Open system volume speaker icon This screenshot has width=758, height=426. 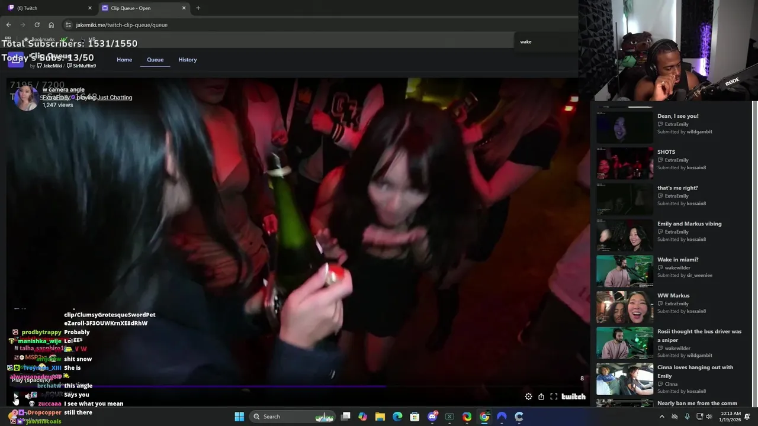[x=709, y=417]
